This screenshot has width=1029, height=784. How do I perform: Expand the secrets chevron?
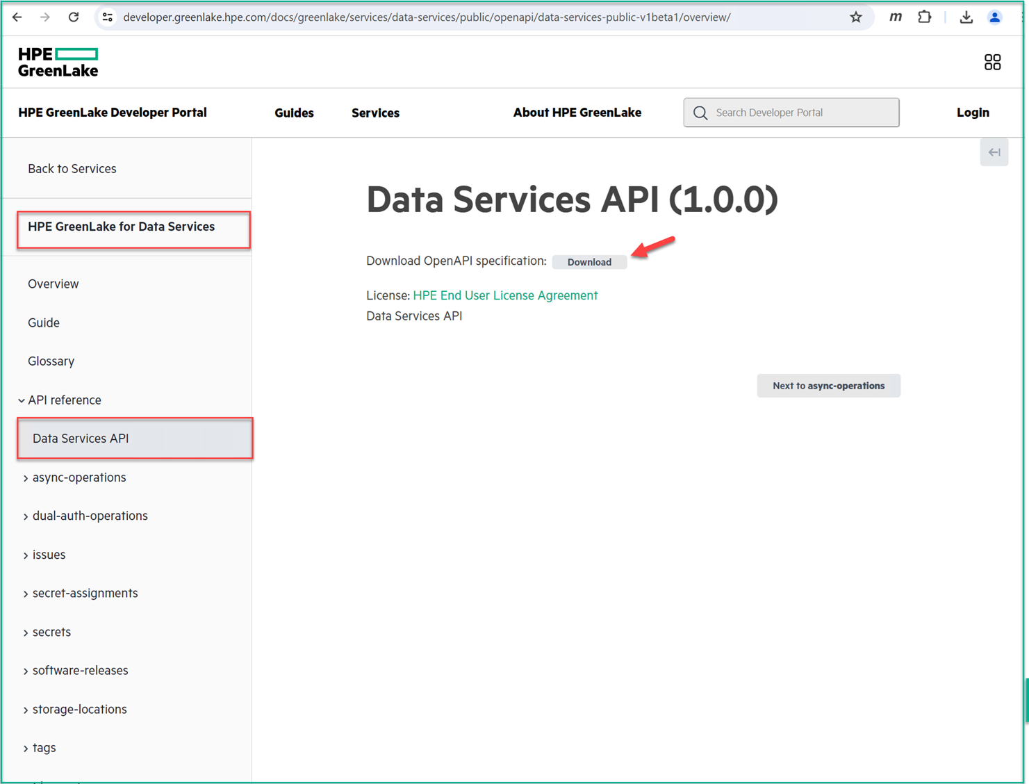(26, 632)
